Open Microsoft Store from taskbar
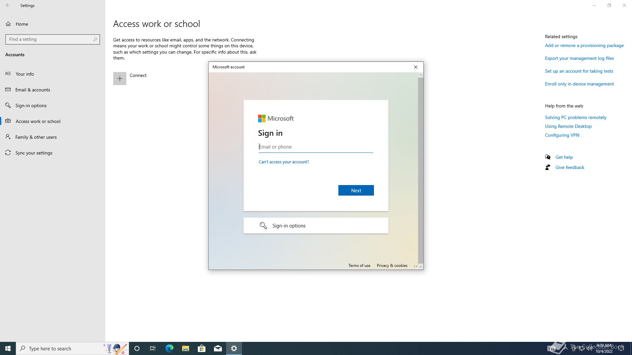The height and width of the screenshot is (355, 632). tap(201, 348)
